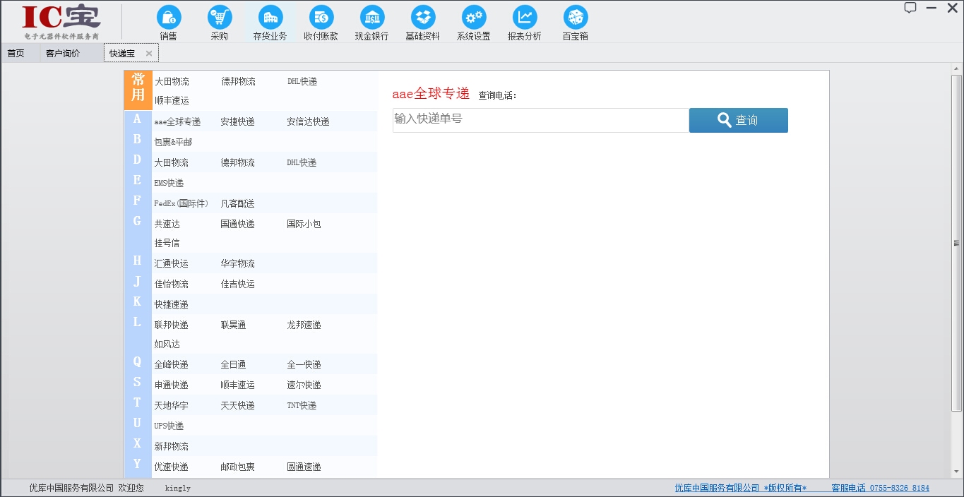This screenshot has height=497, width=964.
Task: Select 大田物流 in the 常用 section
Action: point(172,82)
